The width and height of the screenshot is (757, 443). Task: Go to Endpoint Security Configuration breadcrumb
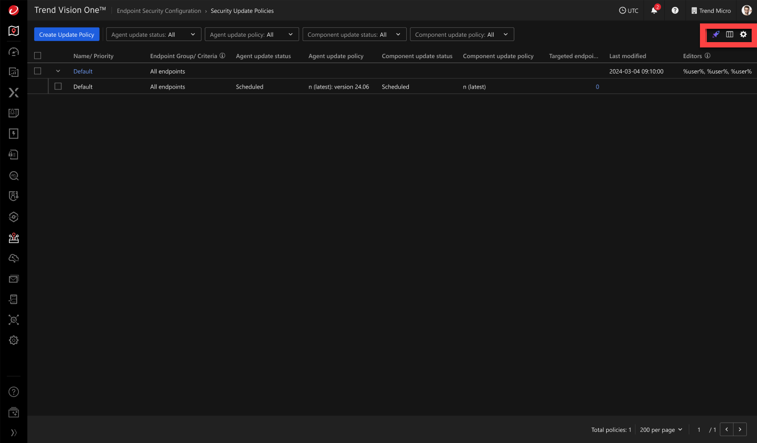tap(159, 11)
